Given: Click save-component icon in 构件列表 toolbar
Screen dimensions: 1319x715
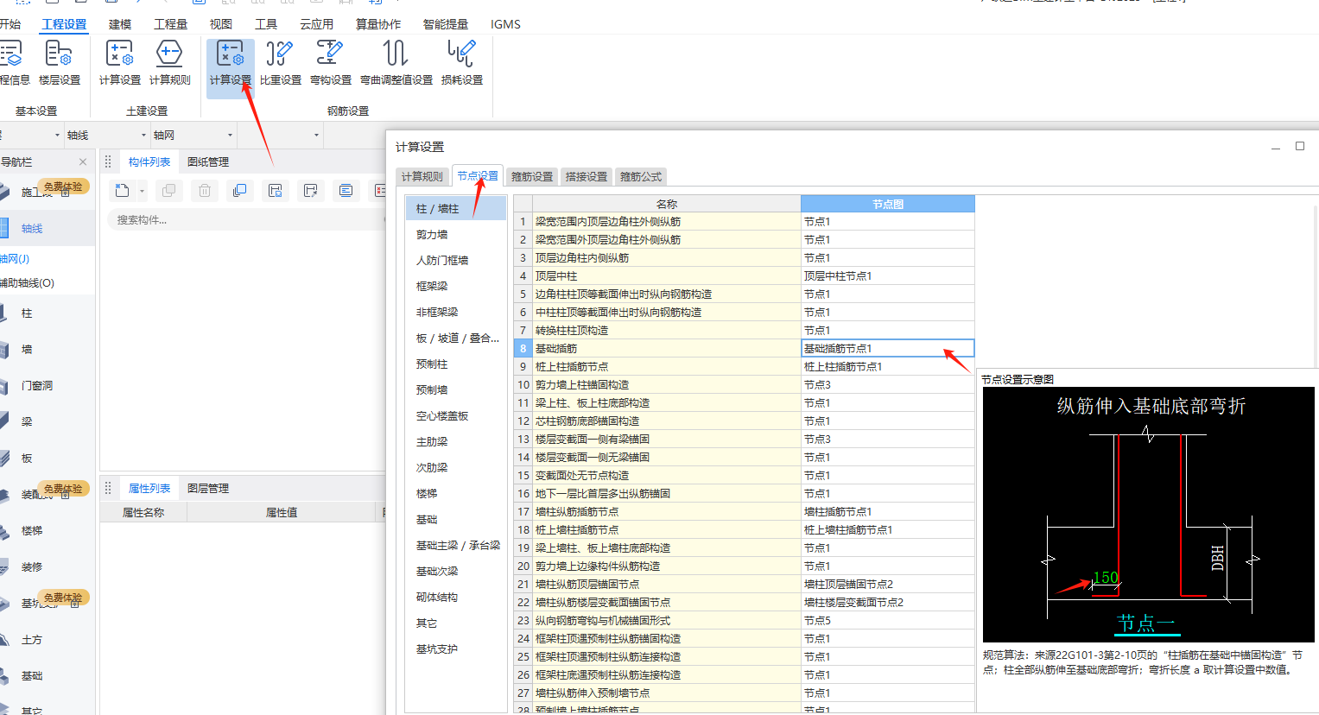Looking at the screenshot, I should [276, 191].
